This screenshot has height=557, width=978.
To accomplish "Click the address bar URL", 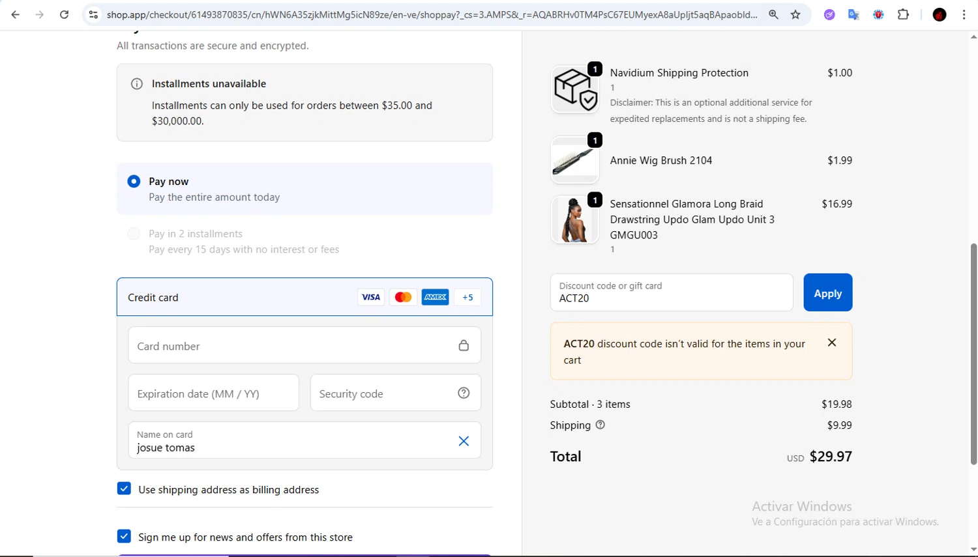I will [x=432, y=14].
